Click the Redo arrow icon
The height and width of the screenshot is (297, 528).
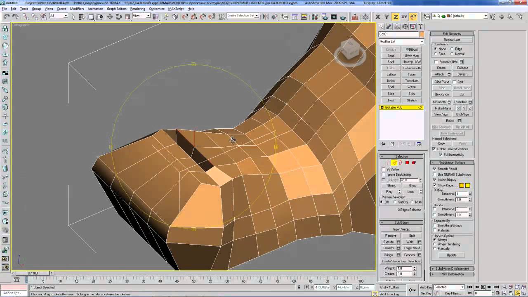pos(15,16)
